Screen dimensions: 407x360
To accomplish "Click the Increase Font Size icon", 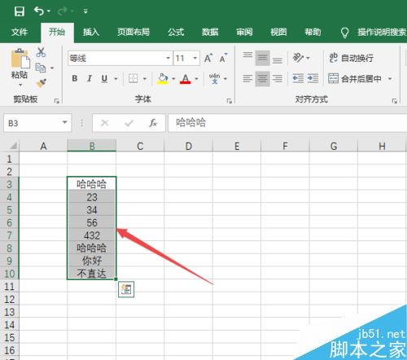I will 208,58.
